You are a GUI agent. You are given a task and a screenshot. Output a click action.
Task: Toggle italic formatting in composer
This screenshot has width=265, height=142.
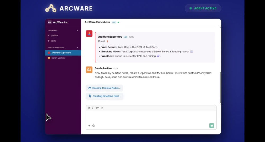coord(93,108)
